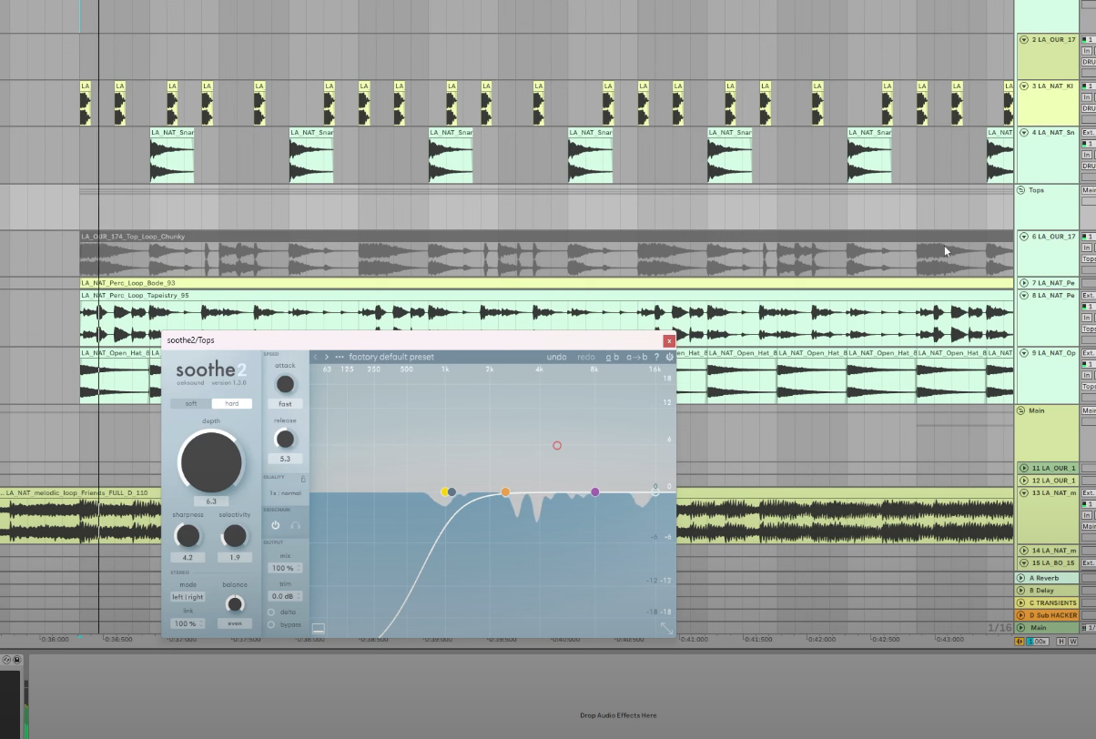The width and height of the screenshot is (1096, 739).
Task: Select white high-cut node at graph right edge
Action: (655, 491)
